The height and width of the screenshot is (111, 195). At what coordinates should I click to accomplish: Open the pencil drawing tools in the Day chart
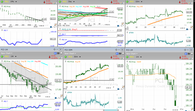[123, 23]
